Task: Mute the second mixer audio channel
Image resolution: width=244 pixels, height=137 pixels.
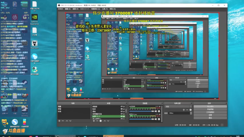Action: tap(156, 119)
